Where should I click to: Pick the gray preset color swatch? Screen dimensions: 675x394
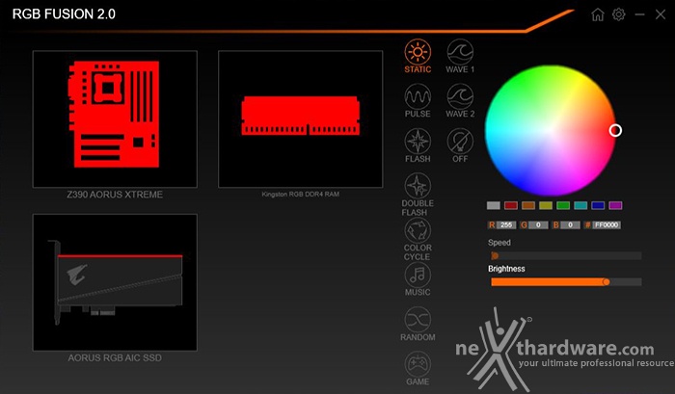[494, 205]
